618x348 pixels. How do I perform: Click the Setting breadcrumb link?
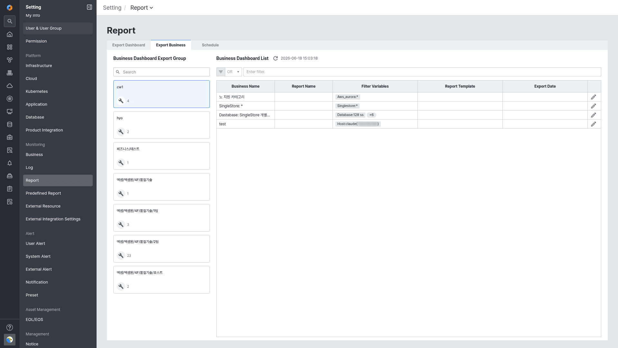tap(112, 8)
